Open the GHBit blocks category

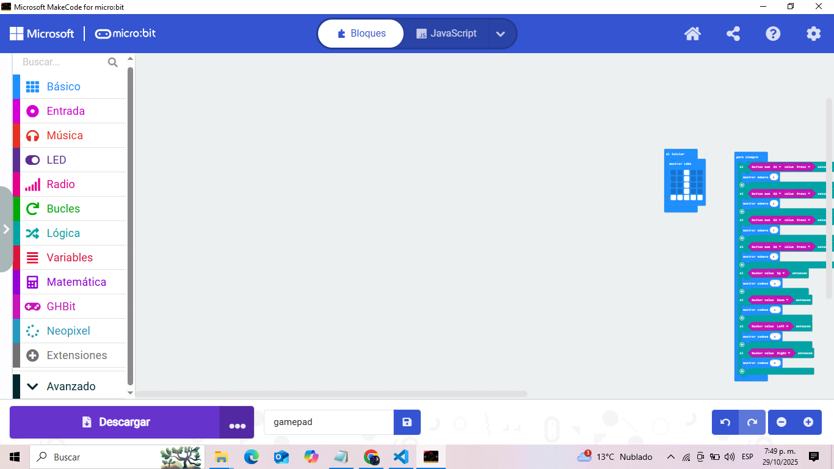coord(61,307)
